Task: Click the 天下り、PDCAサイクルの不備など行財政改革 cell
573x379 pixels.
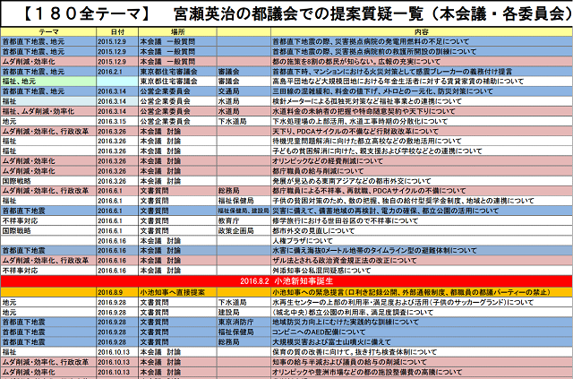Action: pyautogui.click(x=422, y=131)
